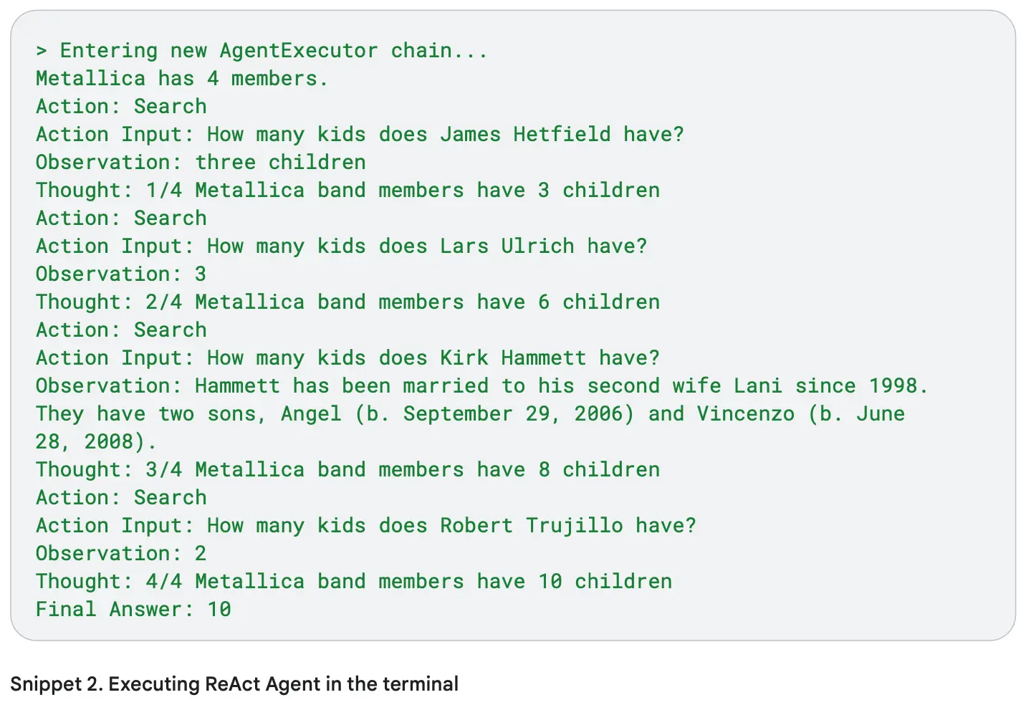Click the 'Action: Search' line above Robert Trujillo

[x=121, y=498]
